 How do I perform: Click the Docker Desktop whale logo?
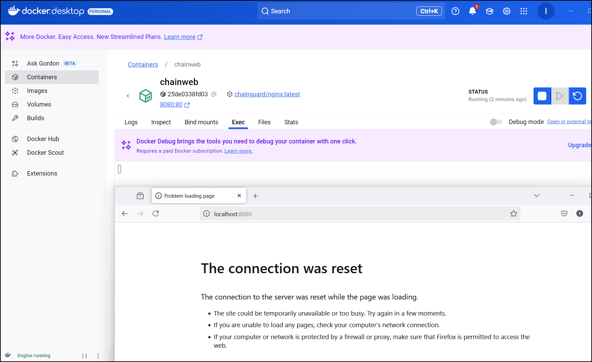coord(14,11)
